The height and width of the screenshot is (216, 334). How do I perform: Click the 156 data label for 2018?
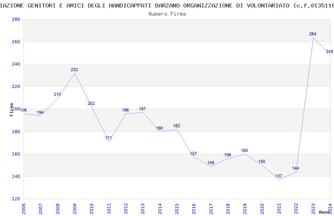[228, 155]
